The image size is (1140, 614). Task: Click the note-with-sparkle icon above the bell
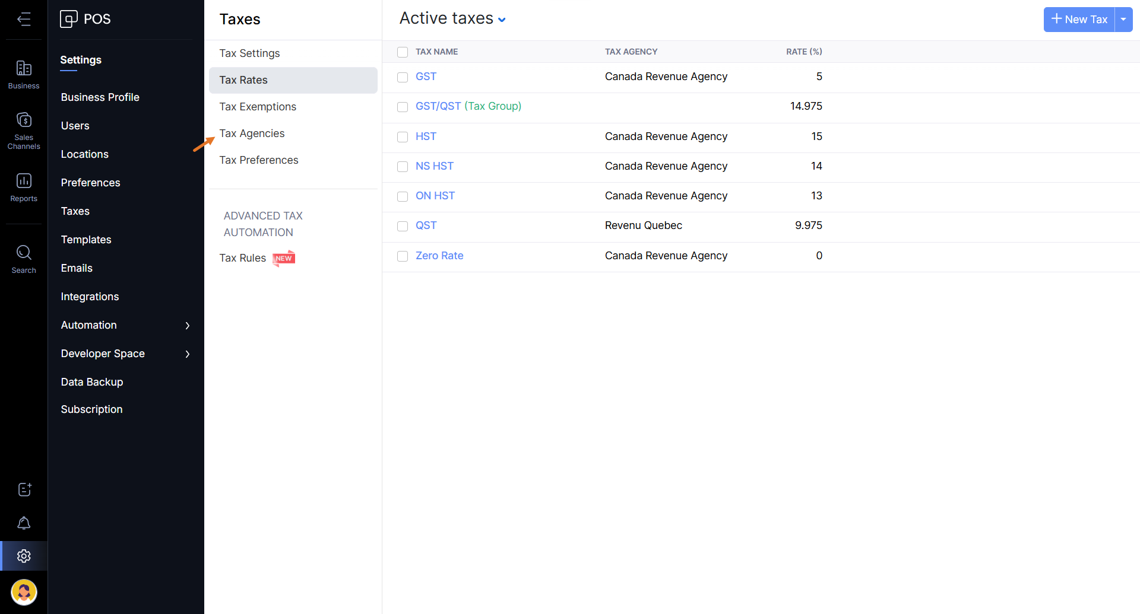[x=24, y=489]
